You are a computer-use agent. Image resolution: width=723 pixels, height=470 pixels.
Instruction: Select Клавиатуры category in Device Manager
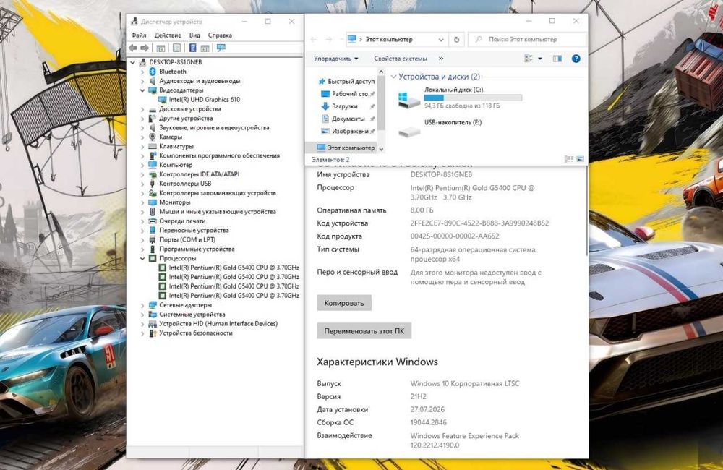click(176, 146)
